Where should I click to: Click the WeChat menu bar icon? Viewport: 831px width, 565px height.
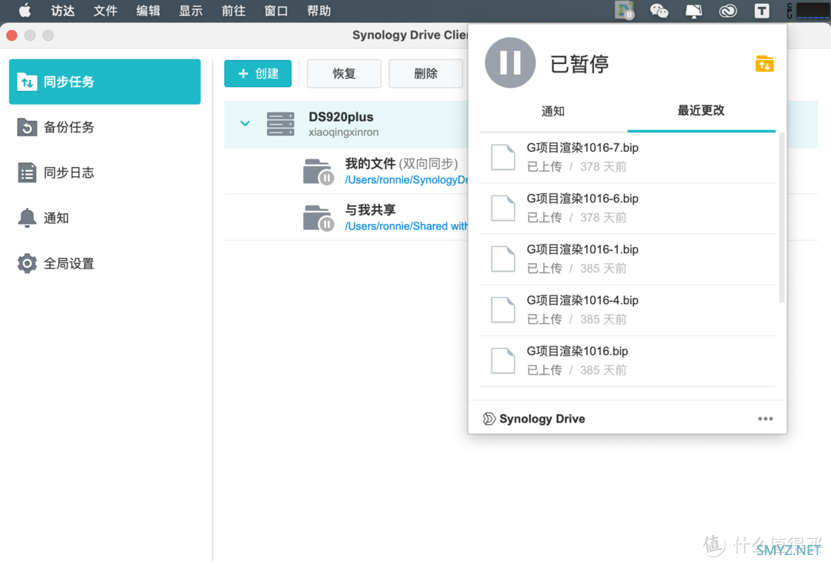tap(659, 11)
